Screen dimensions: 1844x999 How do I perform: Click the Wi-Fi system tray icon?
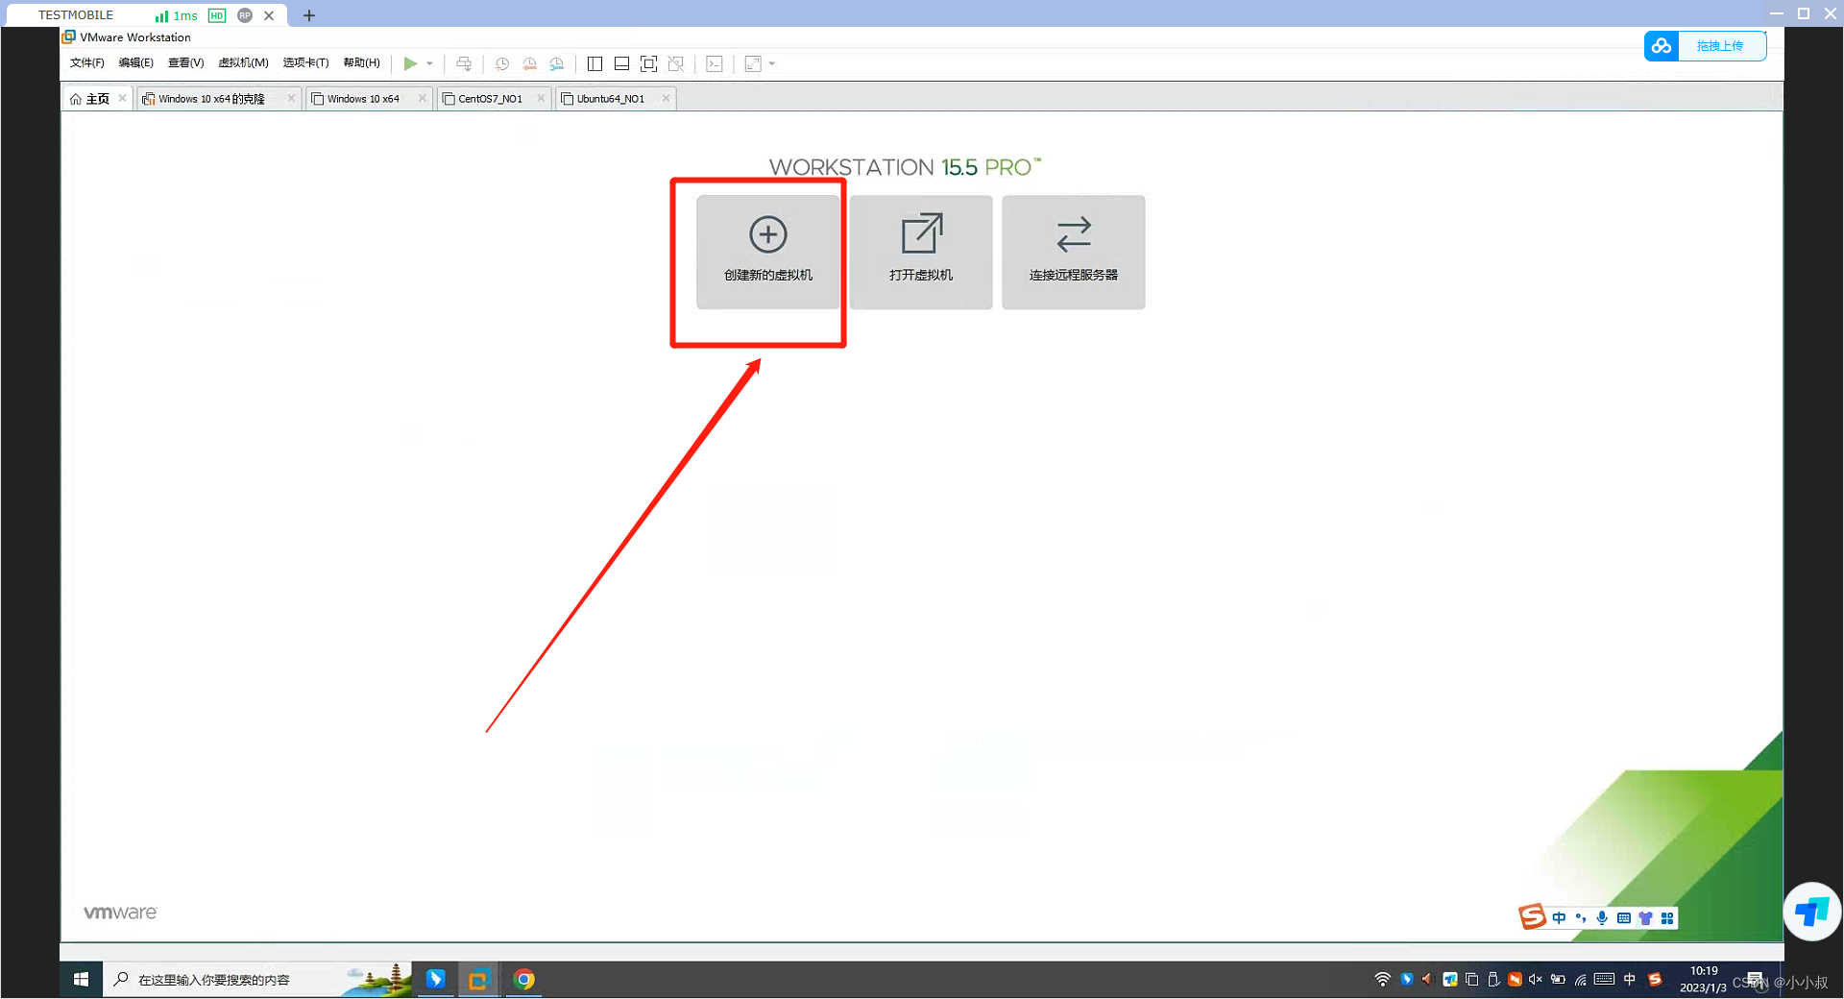tap(1382, 979)
